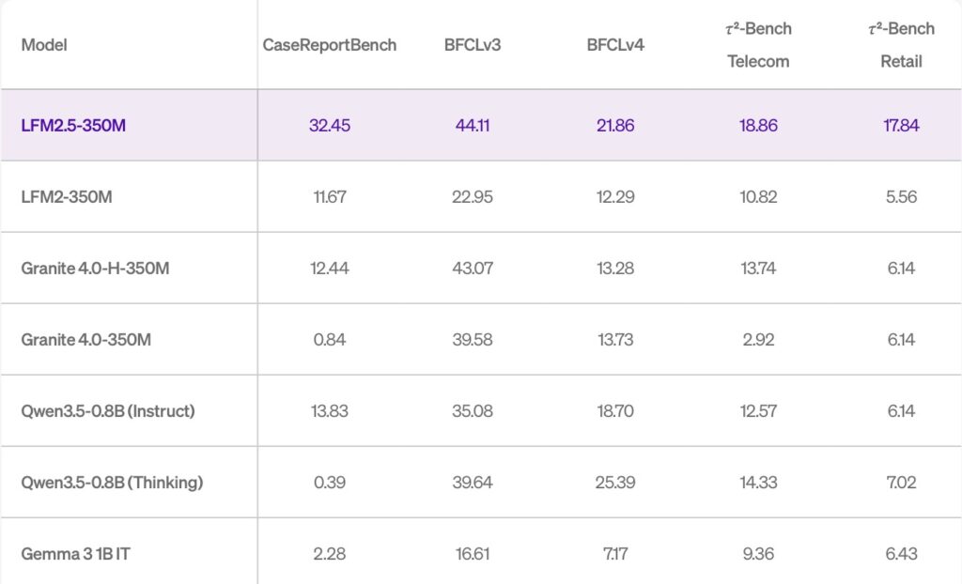Select the highlighted LFM2.5-350M row label
Screen dimensions: 962x584
tap(73, 126)
